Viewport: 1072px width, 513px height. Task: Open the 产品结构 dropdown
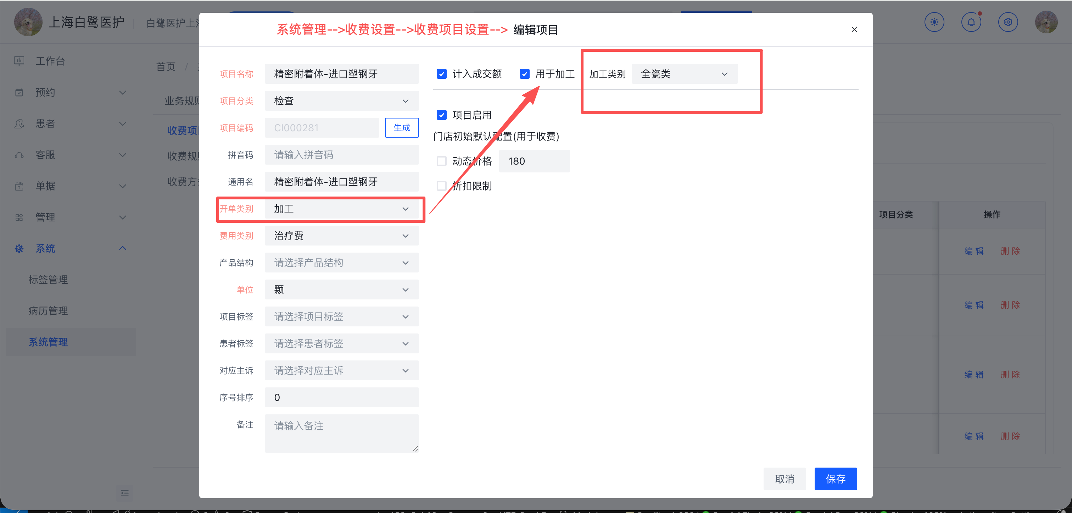[x=342, y=263]
